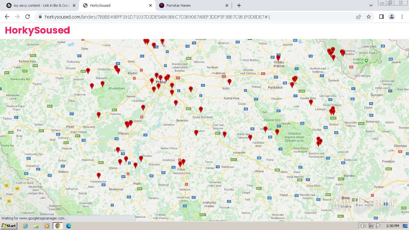Image resolution: width=409 pixels, height=230 pixels.
Task: Click the map pin near Havlíčkův Brod
Action: (x=250, y=138)
